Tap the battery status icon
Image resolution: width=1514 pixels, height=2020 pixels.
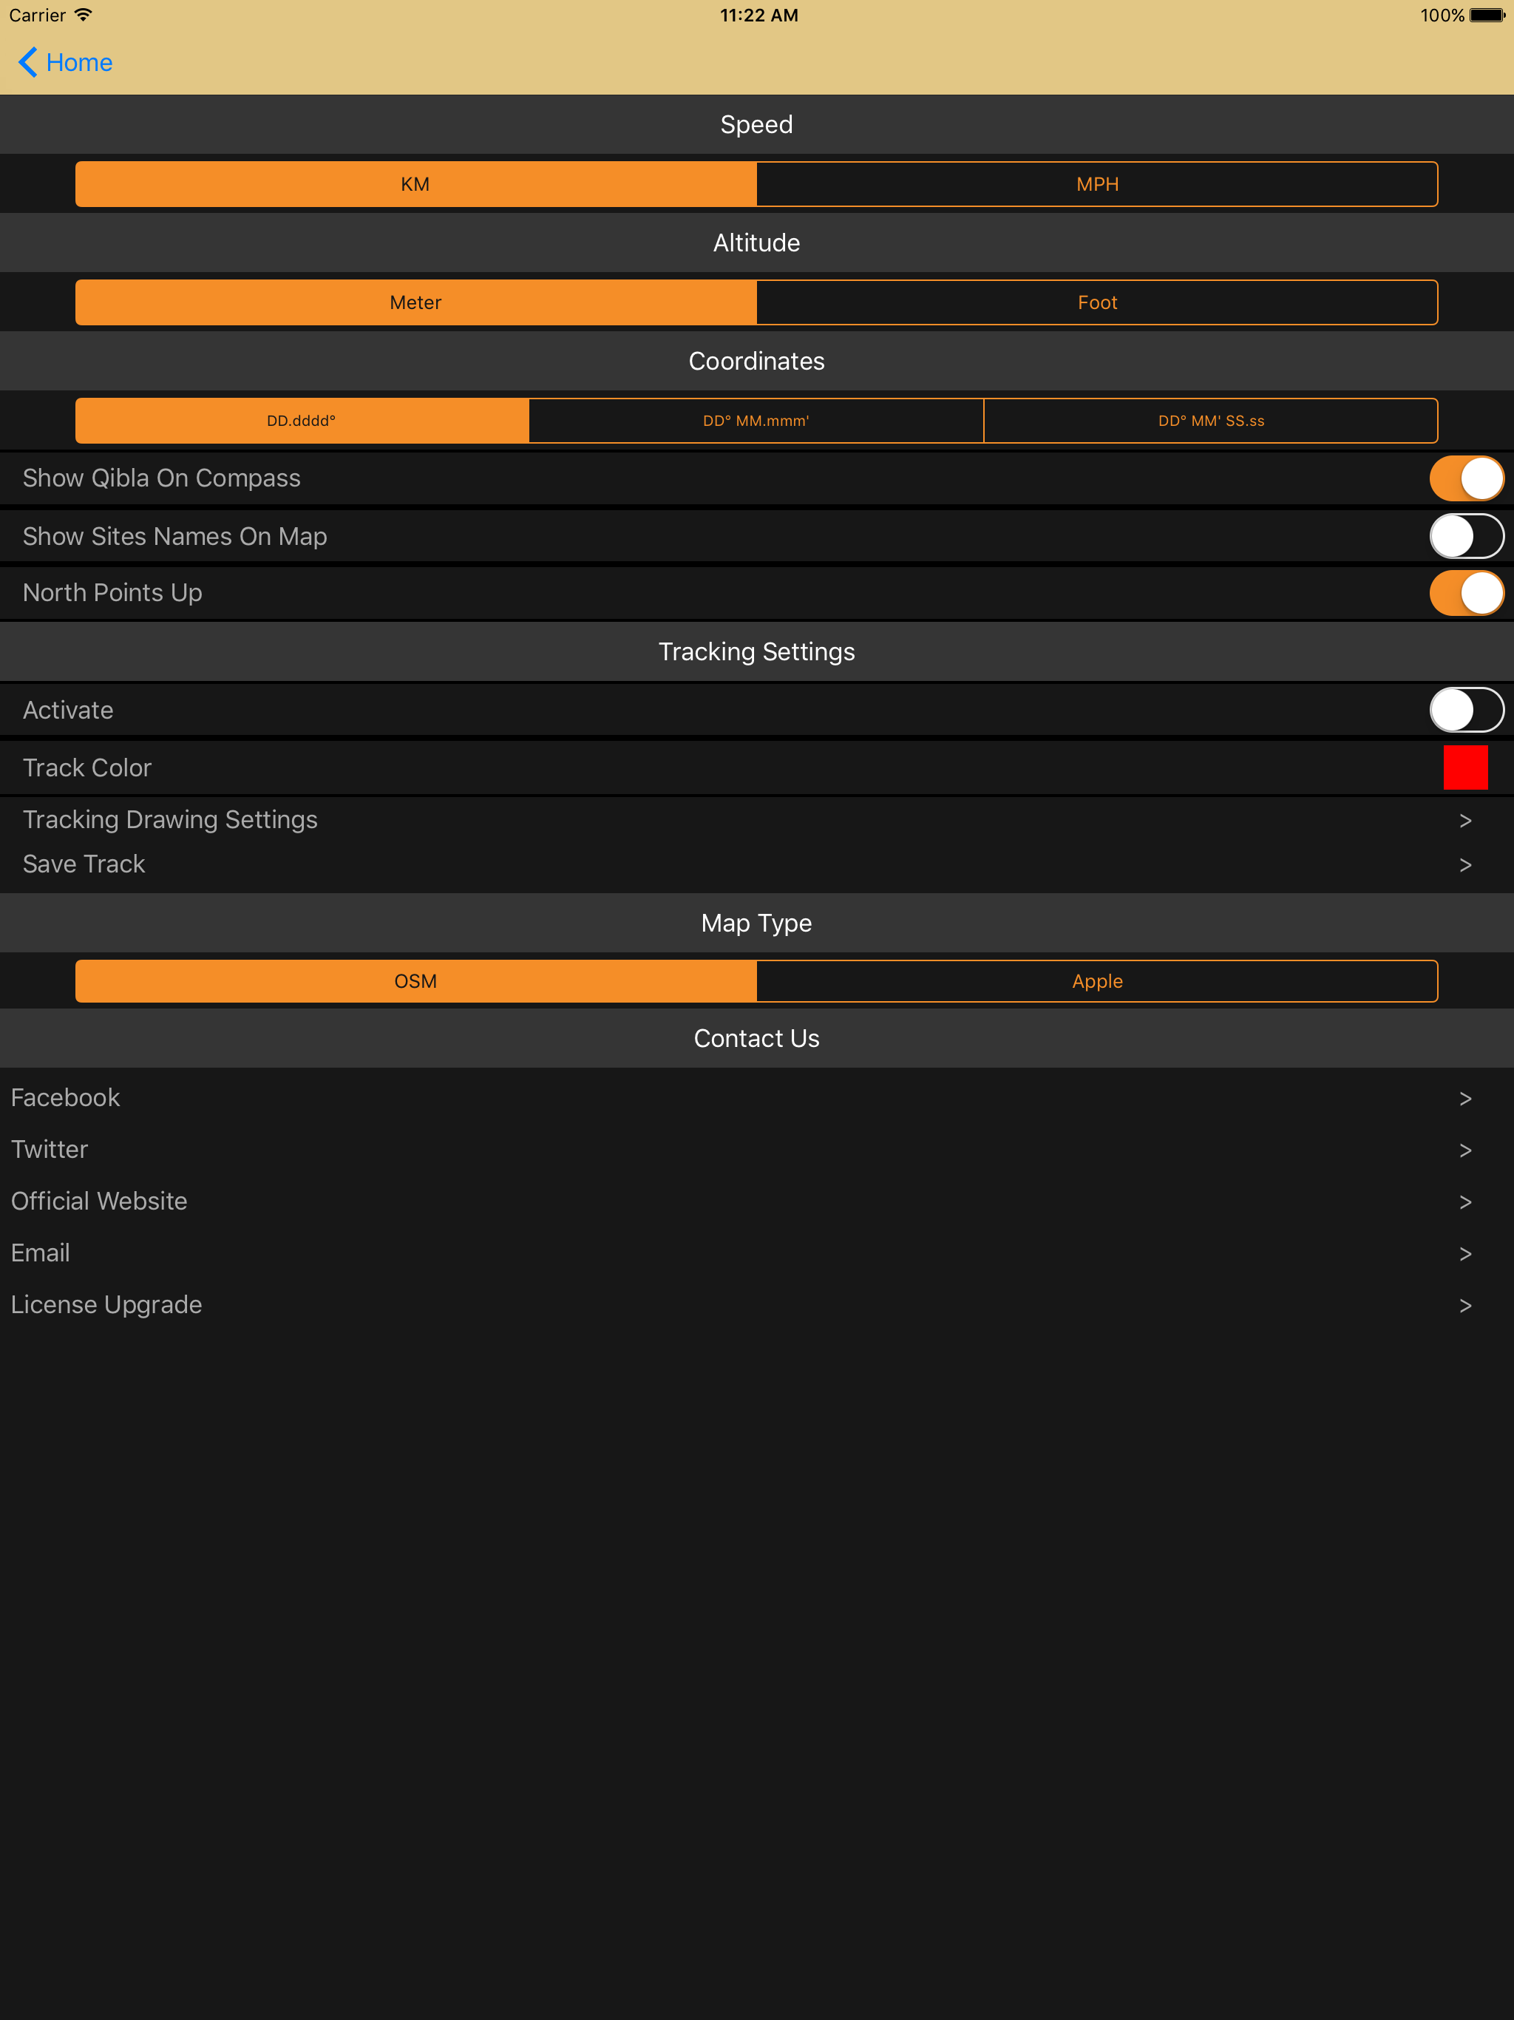1487,15
